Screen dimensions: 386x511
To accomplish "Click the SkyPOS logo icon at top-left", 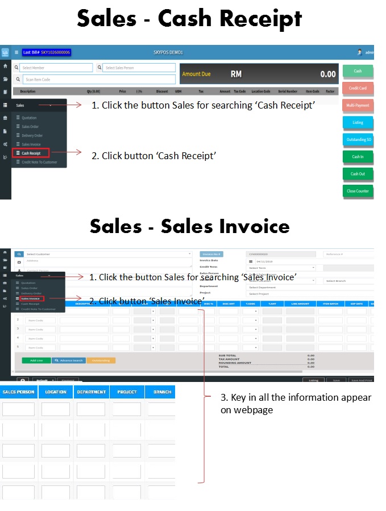I will (x=5, y=52).
